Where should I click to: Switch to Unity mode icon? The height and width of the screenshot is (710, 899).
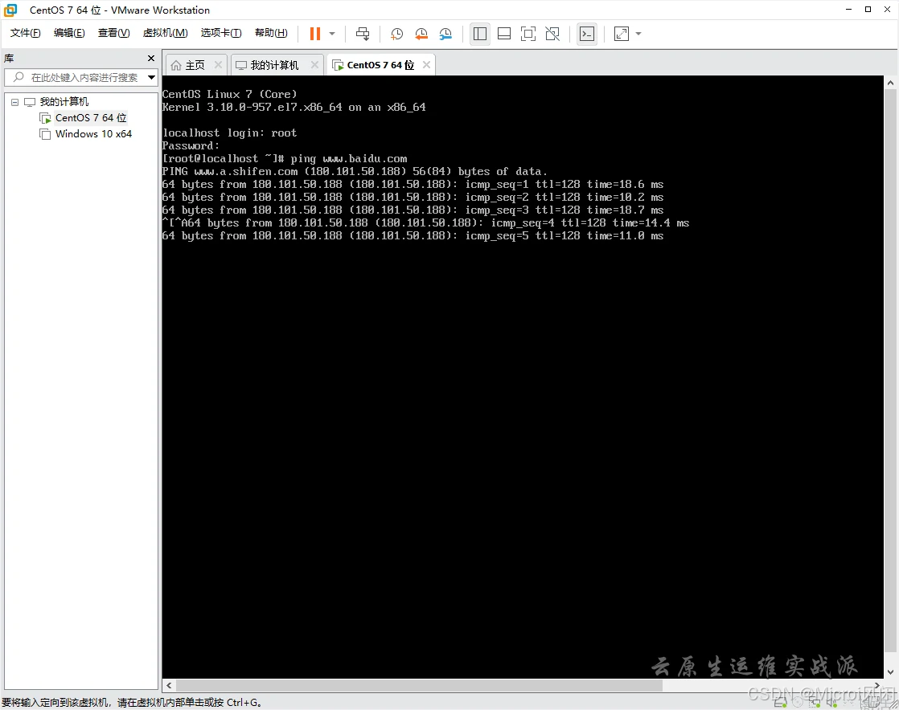552,34
